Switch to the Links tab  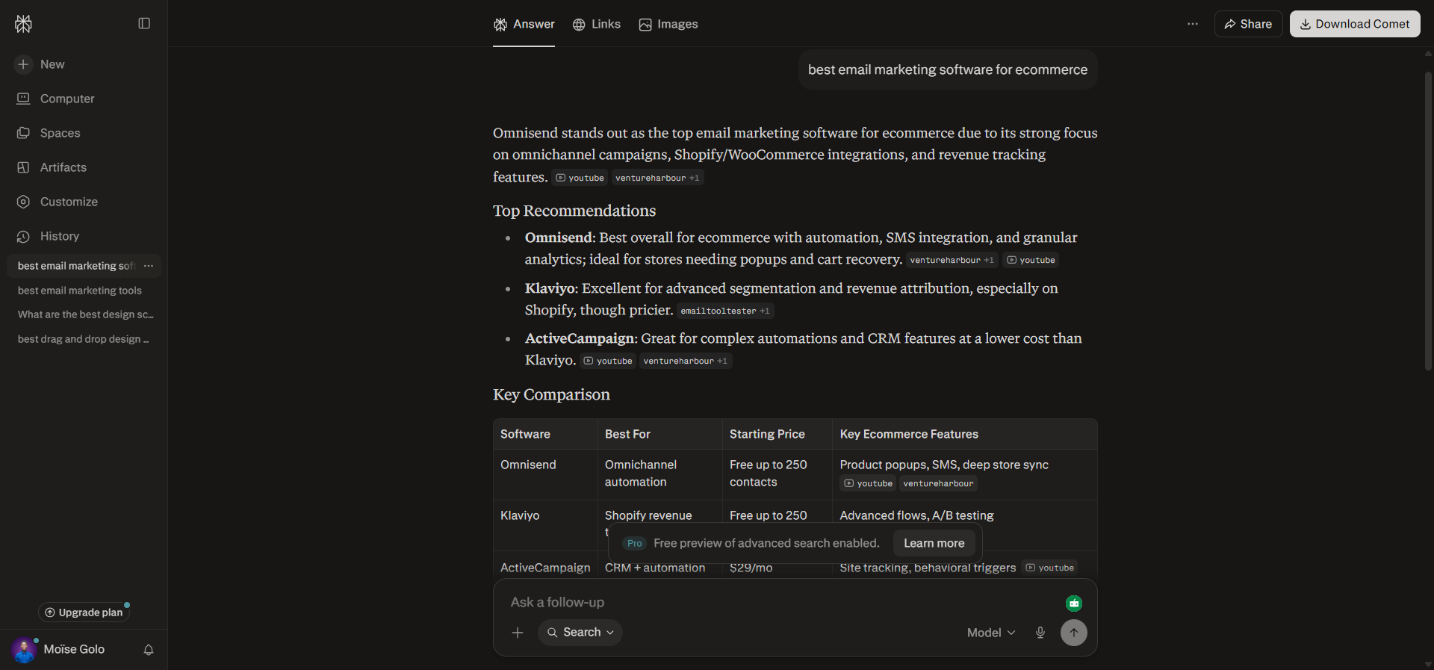(596, 24)
